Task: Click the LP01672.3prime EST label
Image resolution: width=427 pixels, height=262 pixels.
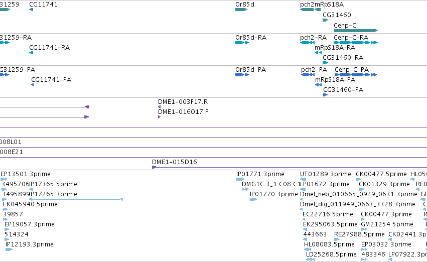Action: [325, 184]
